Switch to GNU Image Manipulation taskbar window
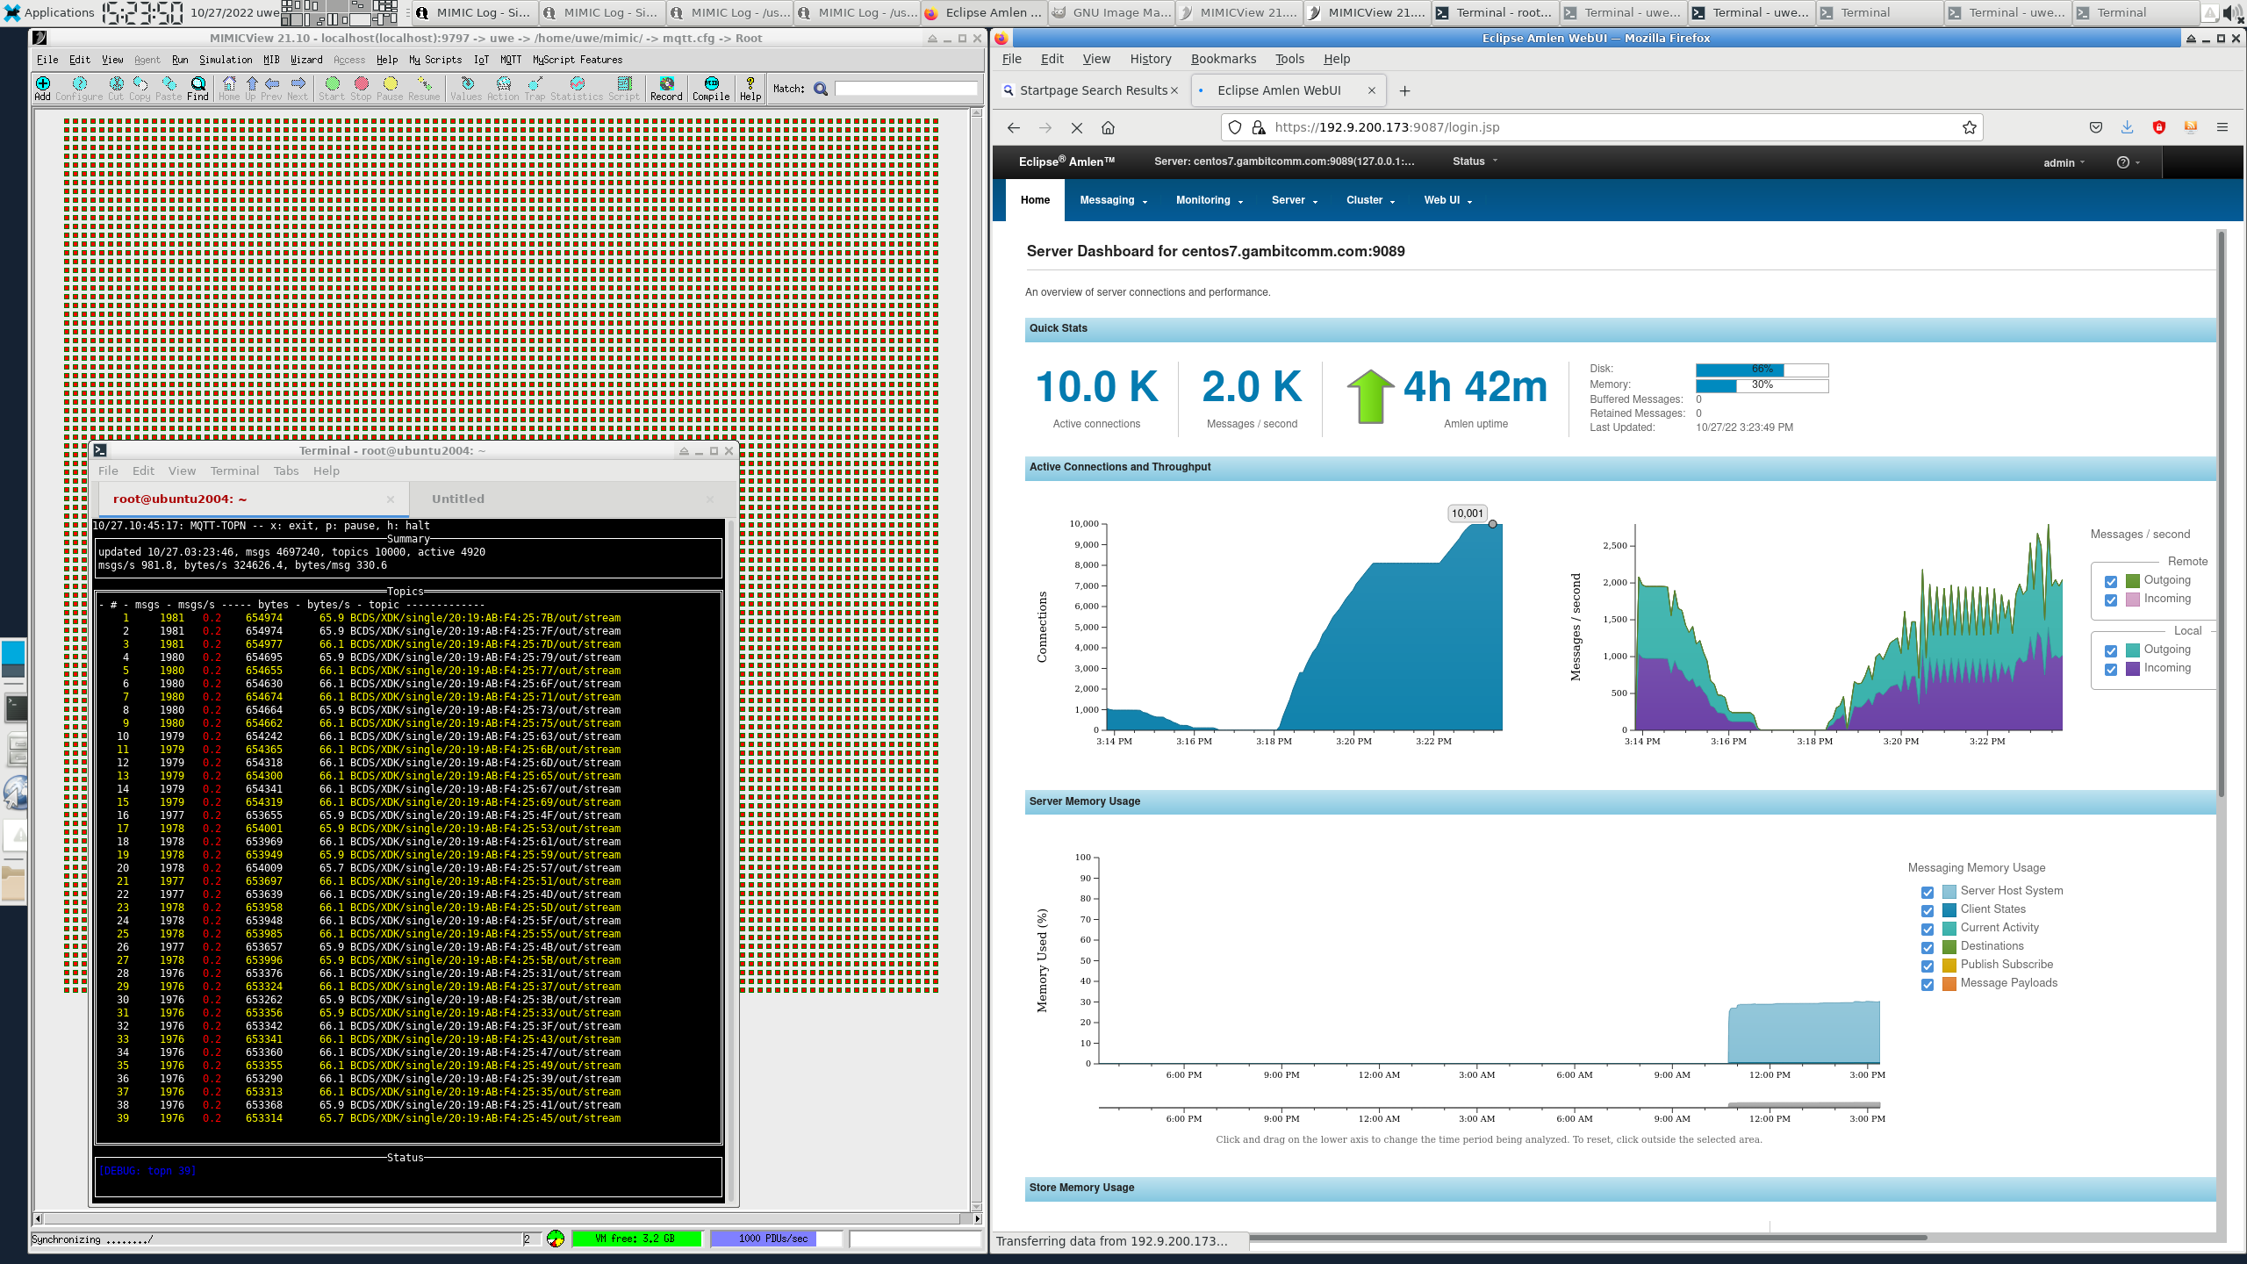2247x1264 pixels. pos(1111,12)
